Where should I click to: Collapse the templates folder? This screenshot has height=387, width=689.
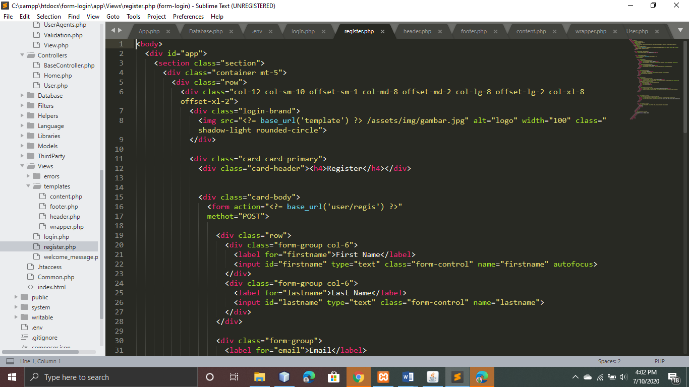[x=28, y=186]
